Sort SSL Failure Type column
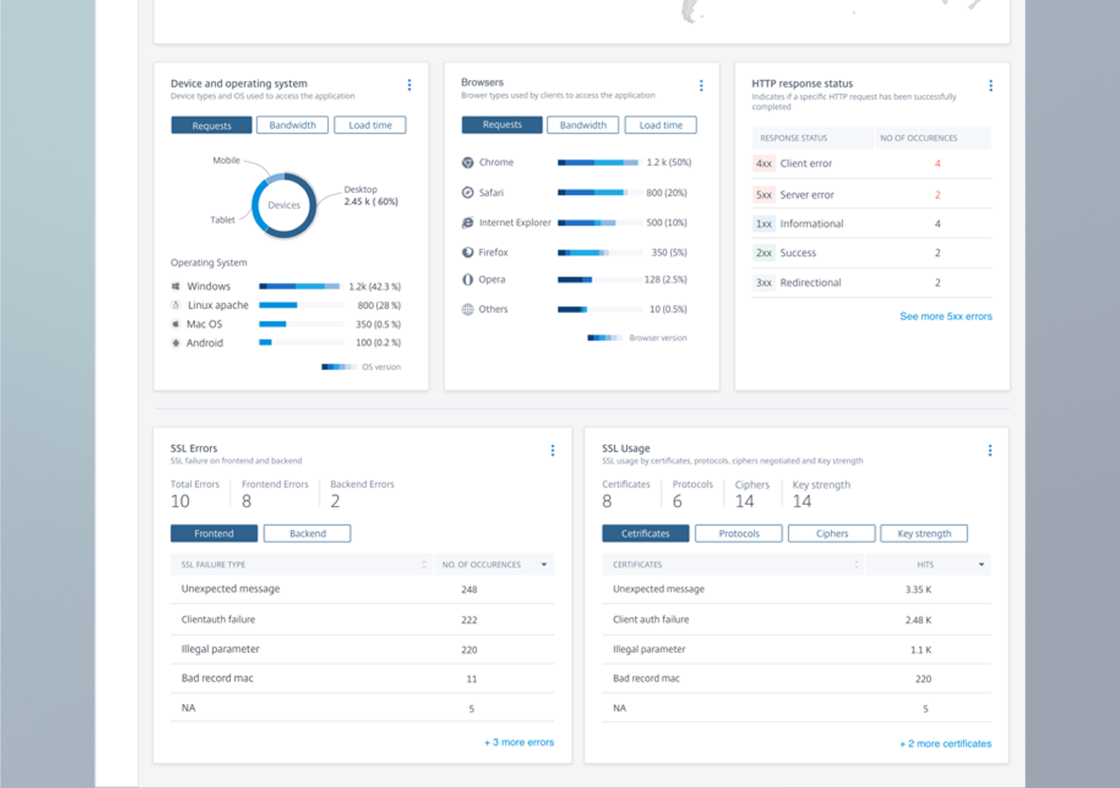The image size is (1120, 788). point(424,565)
